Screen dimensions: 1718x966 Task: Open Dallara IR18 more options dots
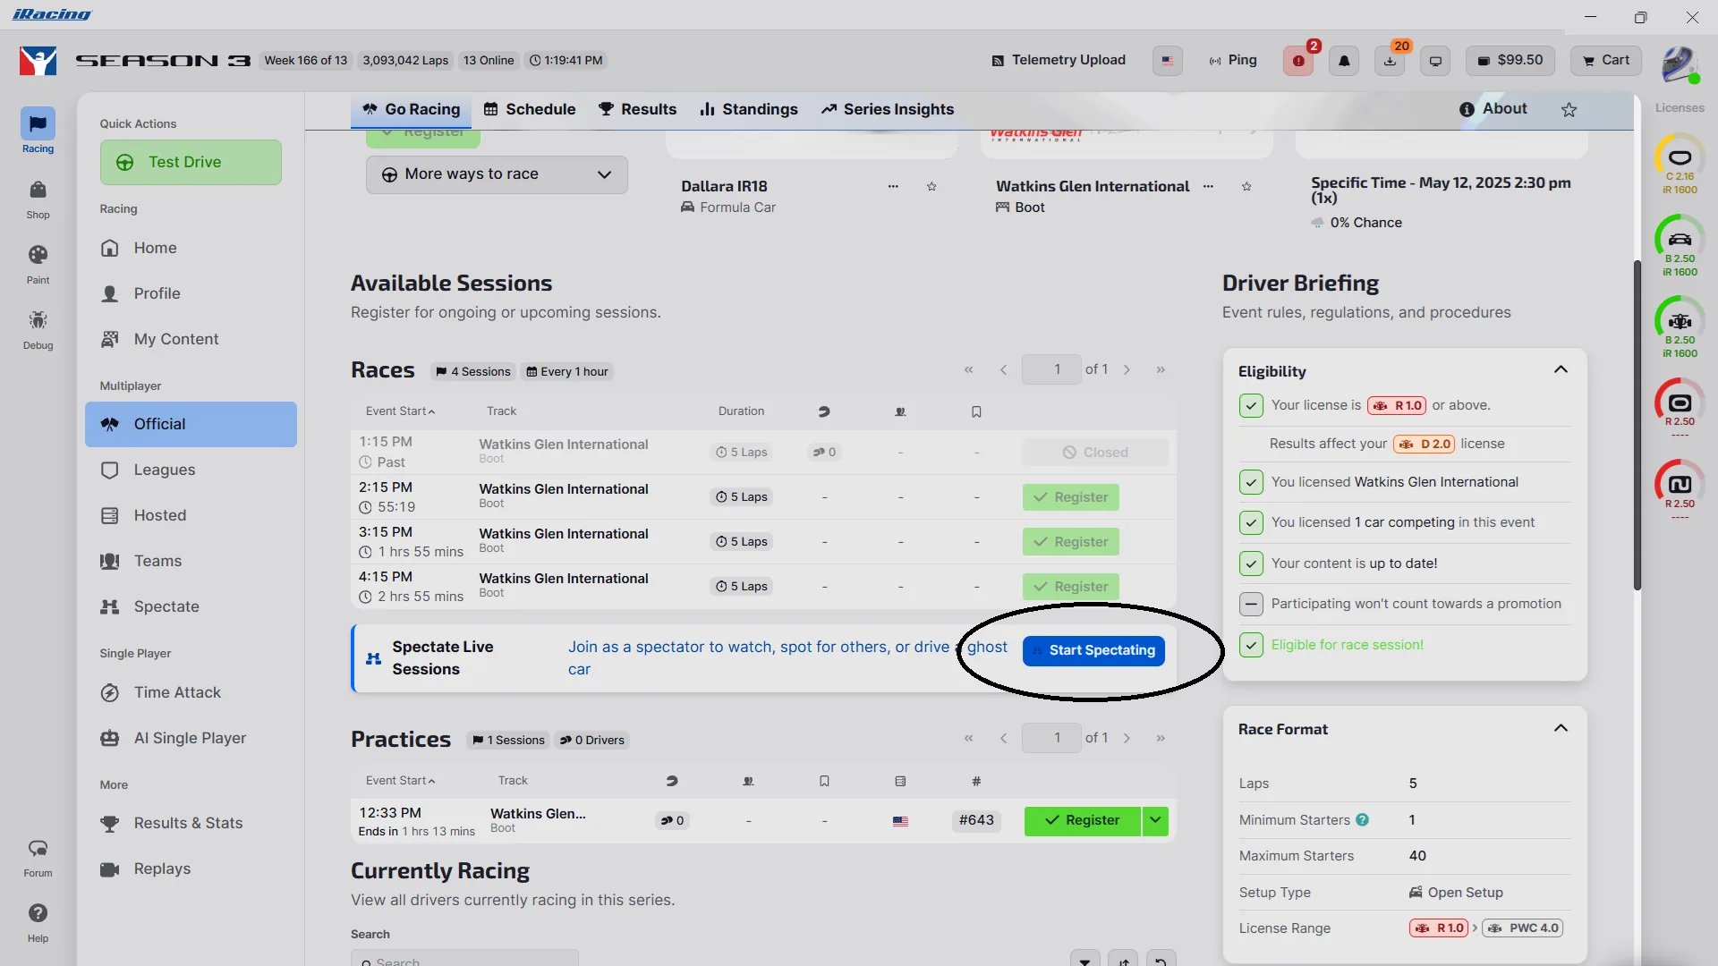pos(893,186)
